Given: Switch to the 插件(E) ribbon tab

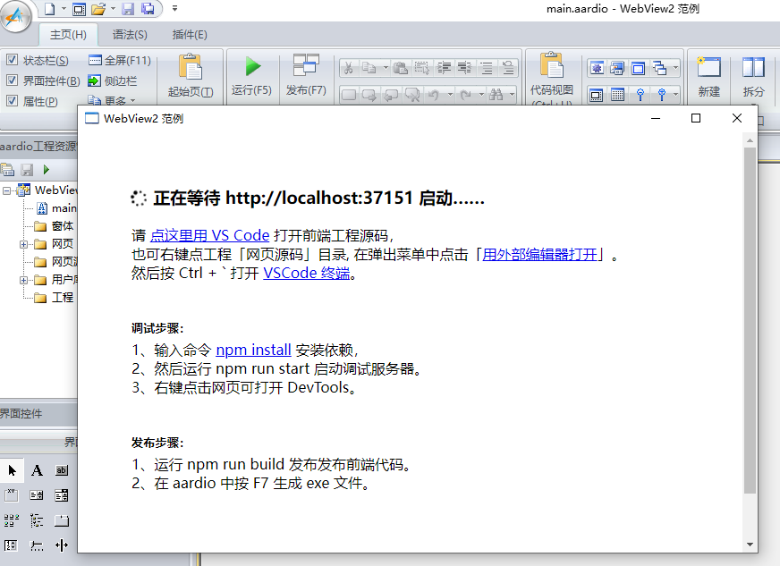Looking at the screenshot, I should pos(190,34).
